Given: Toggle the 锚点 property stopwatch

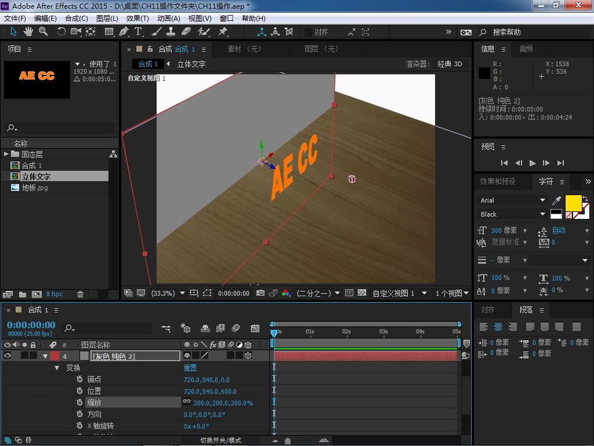Looking at the screenshot, I should [x=79, y=379].
